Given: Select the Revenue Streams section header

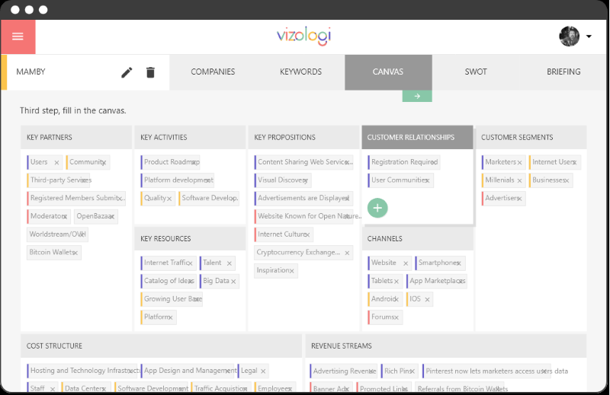Looking at the screenshot, I should point(446,346).
